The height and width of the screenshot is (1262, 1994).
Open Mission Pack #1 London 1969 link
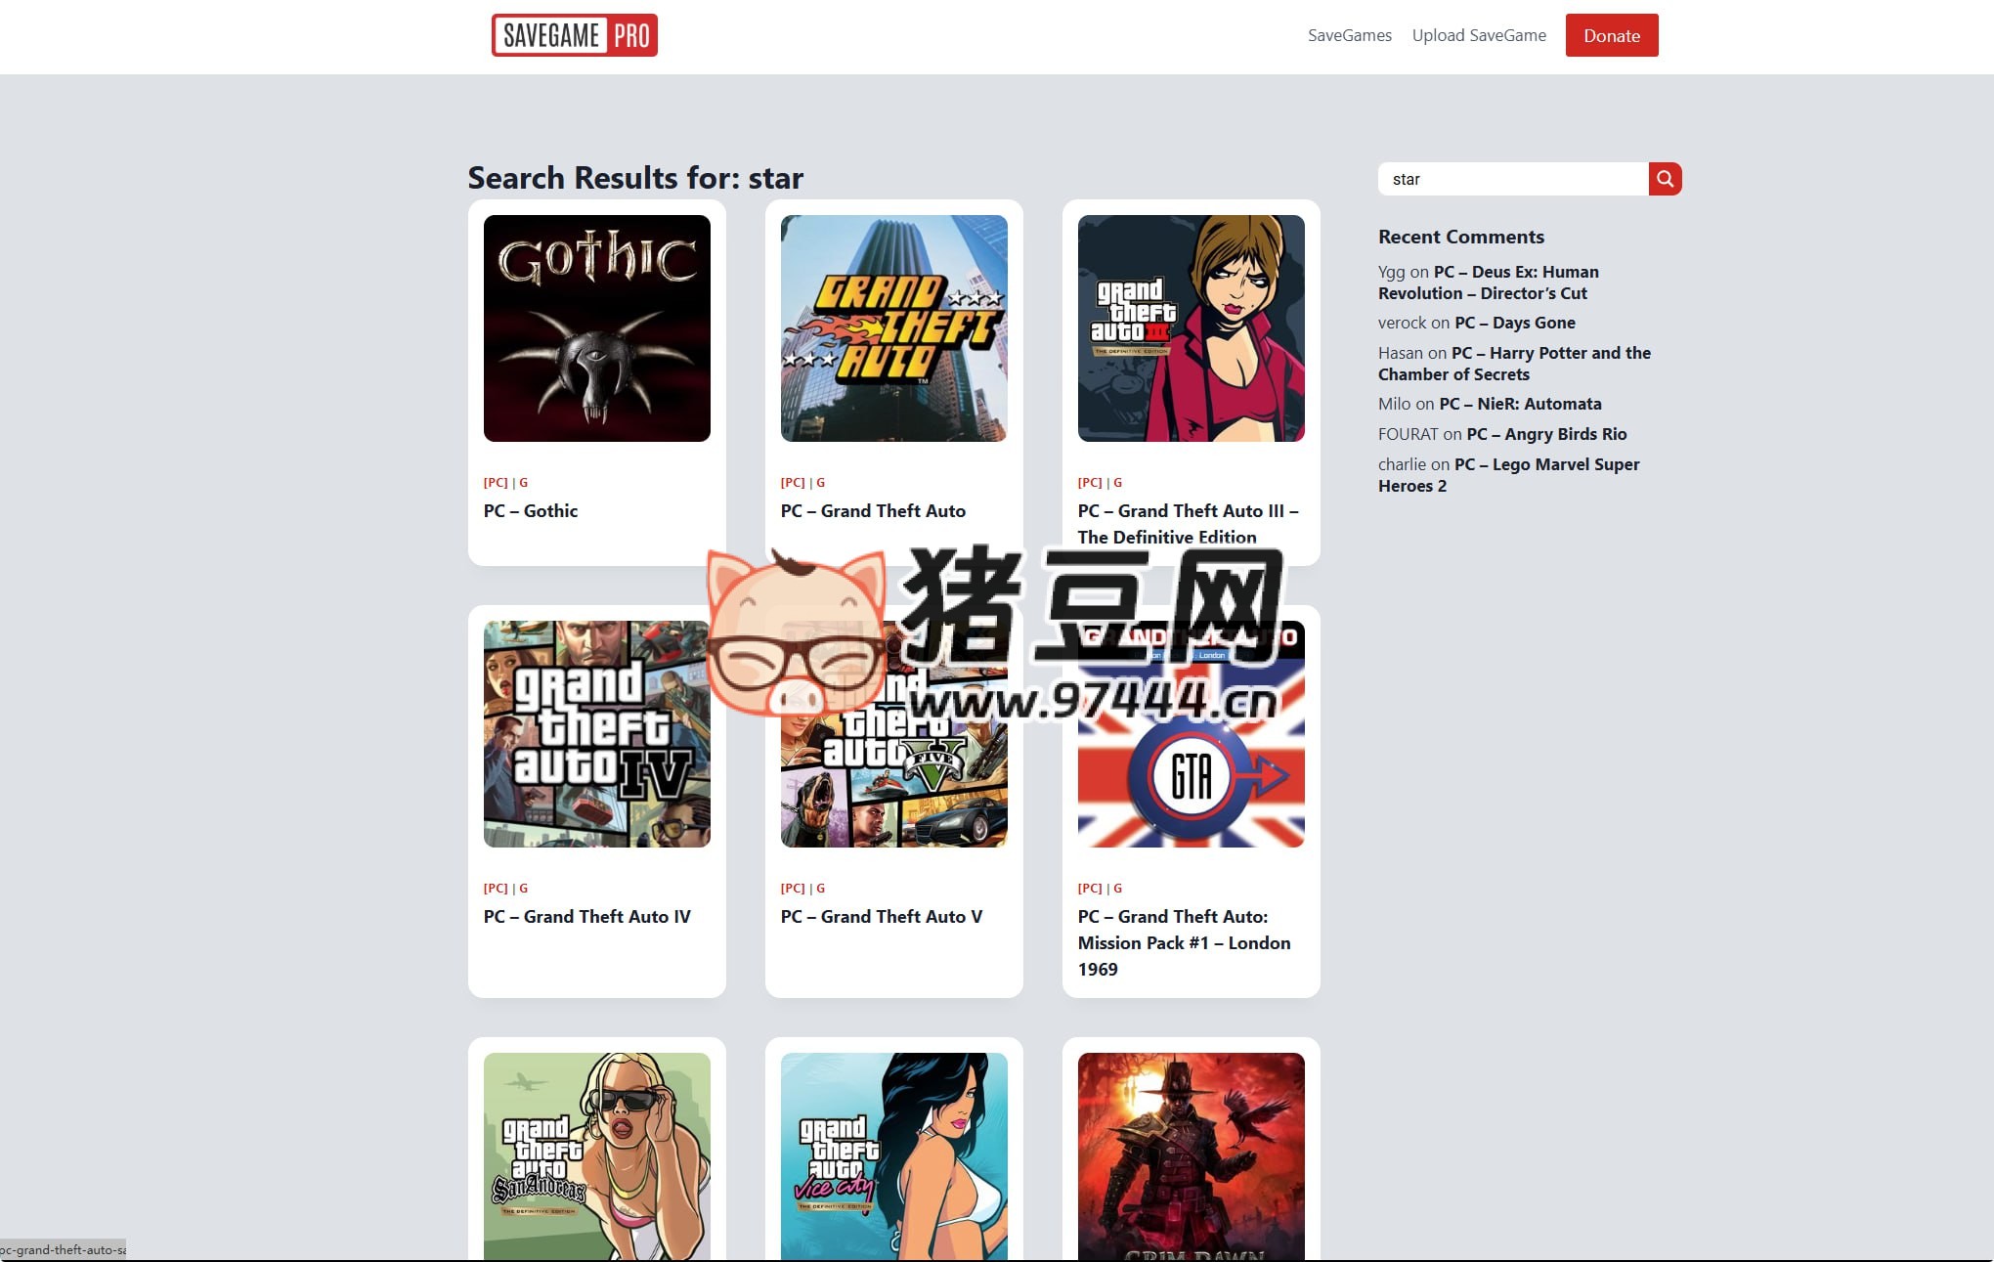point(1184,942)
